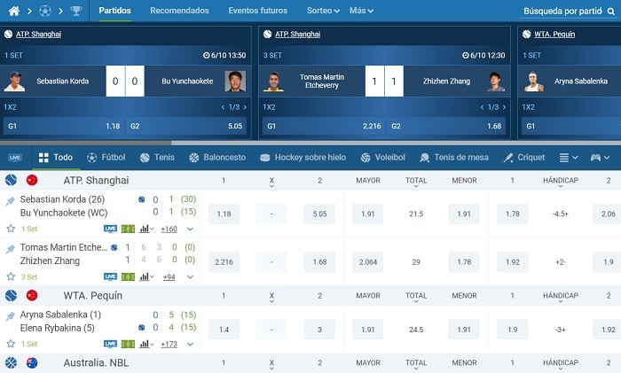Open ATP Shanghai link in Etcheverry card

pyautogui.click(x=297, y=34)
